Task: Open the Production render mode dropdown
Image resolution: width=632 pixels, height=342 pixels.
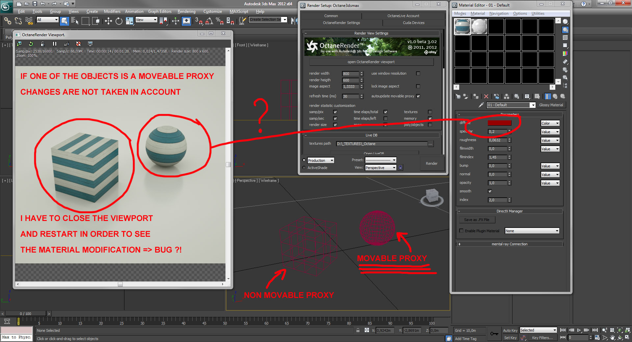Action: pos(321,160)
